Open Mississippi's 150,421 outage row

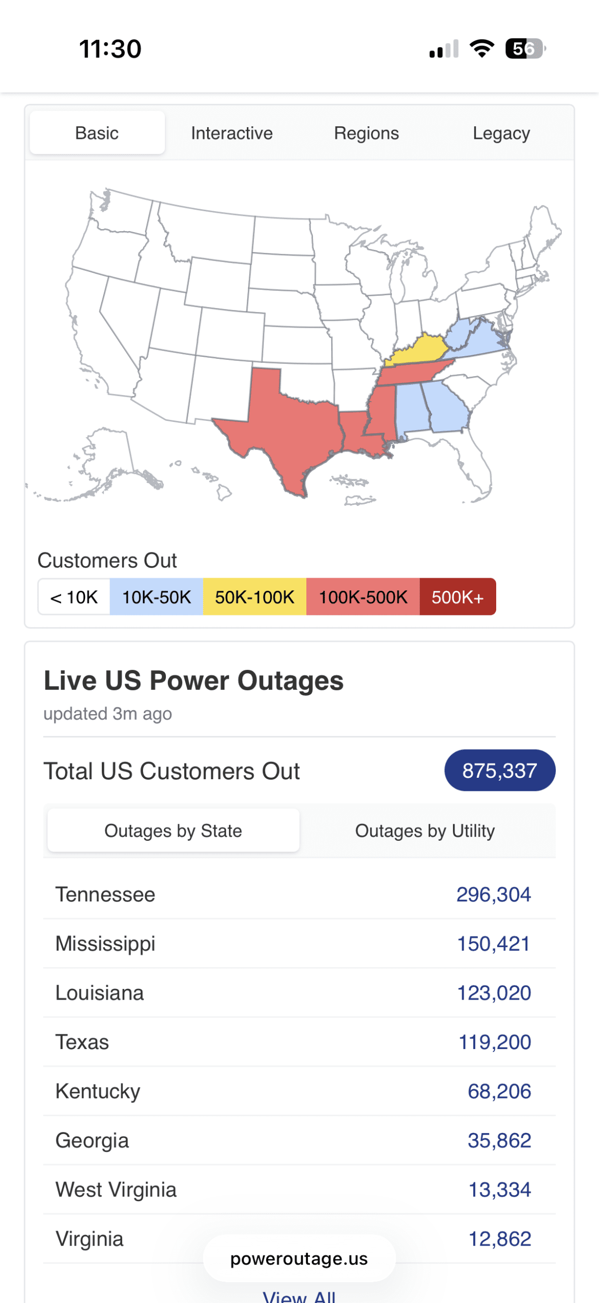pyautogui.click(x=299, y=944)
